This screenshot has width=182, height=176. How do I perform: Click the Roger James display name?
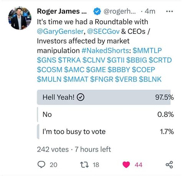62,12
